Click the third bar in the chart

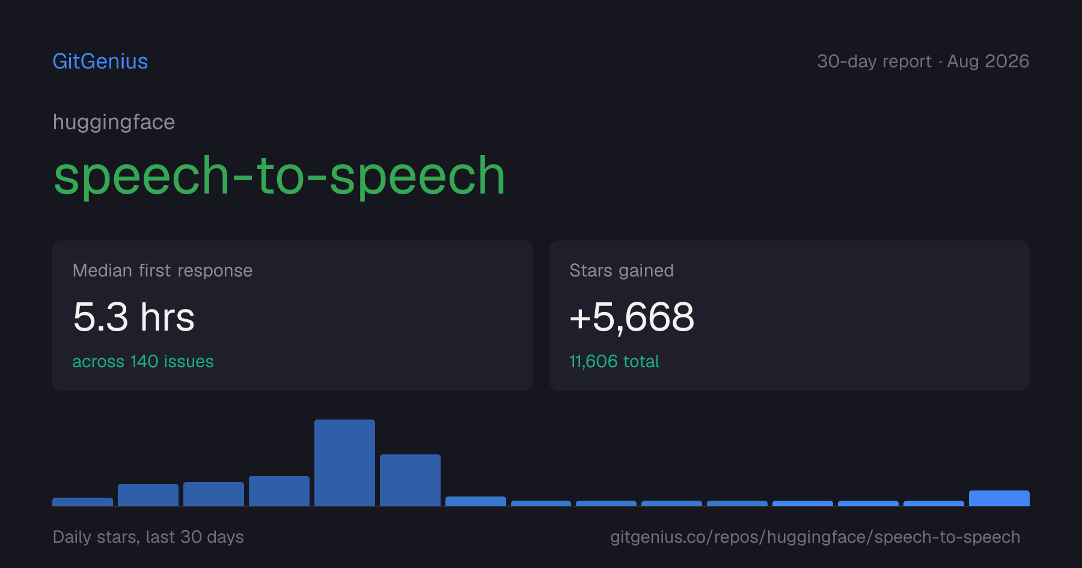pyautogui.click(x=213, y=494)
